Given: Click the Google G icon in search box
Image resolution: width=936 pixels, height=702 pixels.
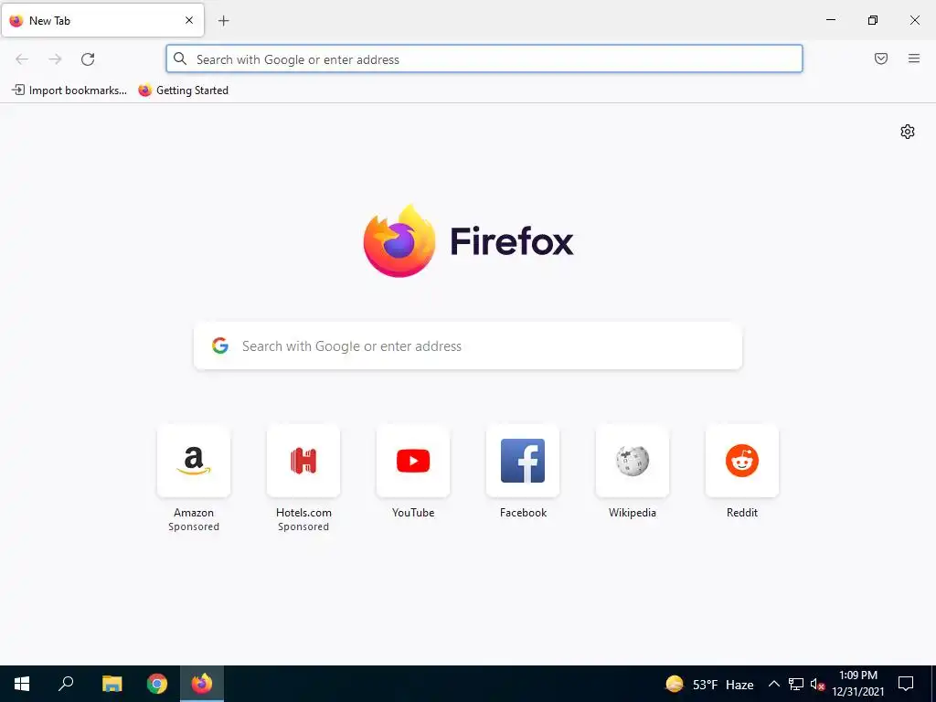Looking at the screenshot, I should 220,346.
